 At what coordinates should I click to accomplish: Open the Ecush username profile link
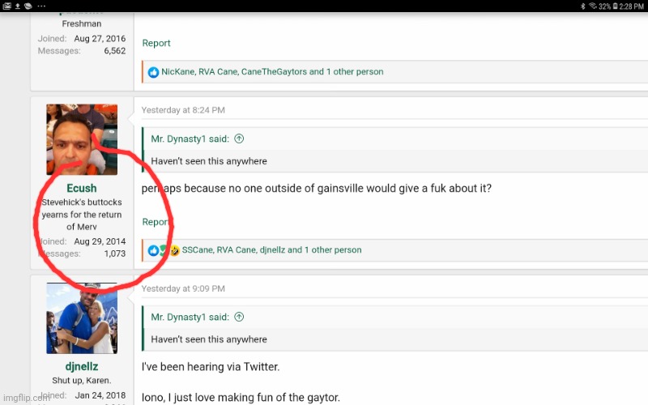coord(81,189)
